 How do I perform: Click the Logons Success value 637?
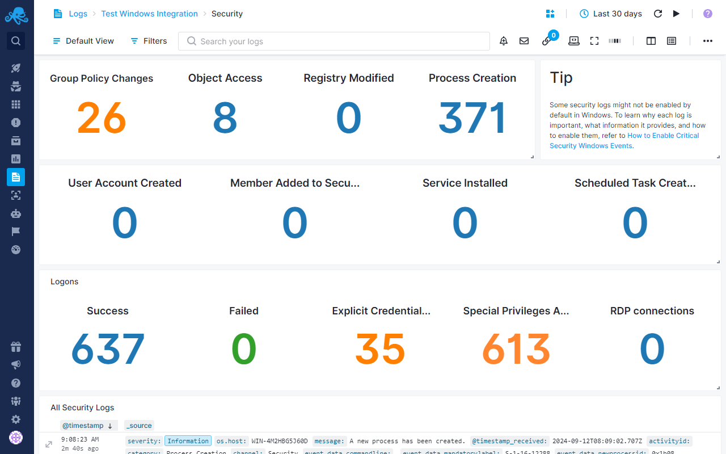tap(108, 349)
